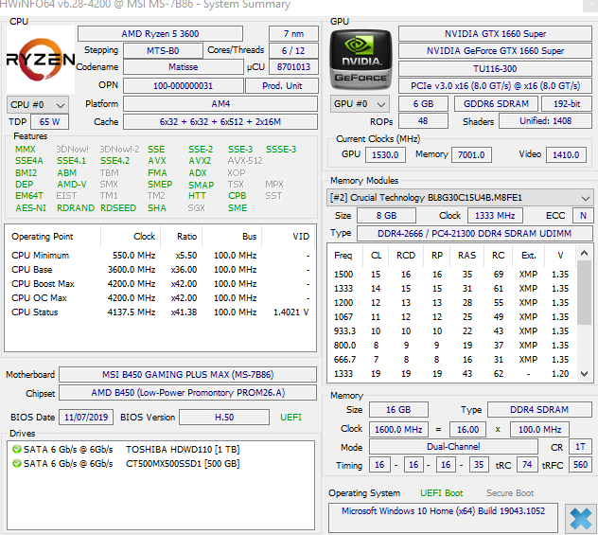Viewport: 598px width, 535px height.
Task: Click the ROPs value 48 field
Action: [x=423, y=121]
